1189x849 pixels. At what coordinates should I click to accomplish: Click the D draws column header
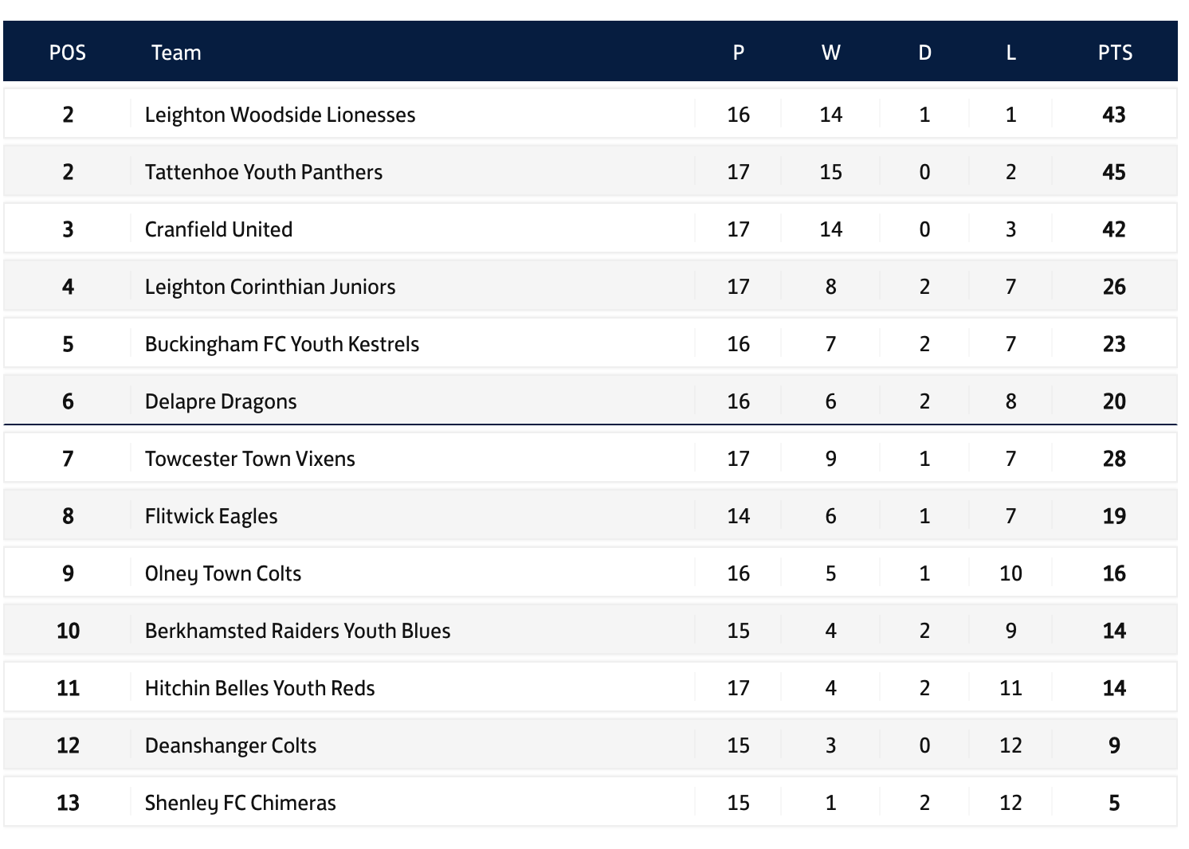(924, 53)
